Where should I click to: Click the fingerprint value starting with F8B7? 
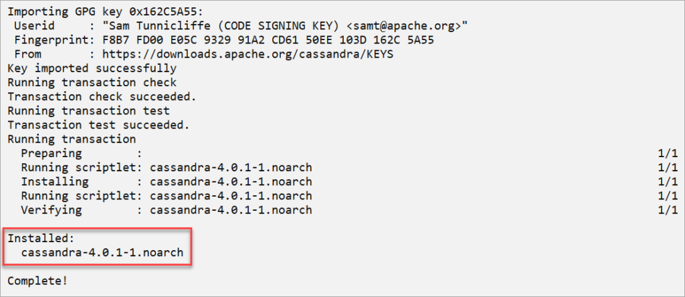point(268,40)
